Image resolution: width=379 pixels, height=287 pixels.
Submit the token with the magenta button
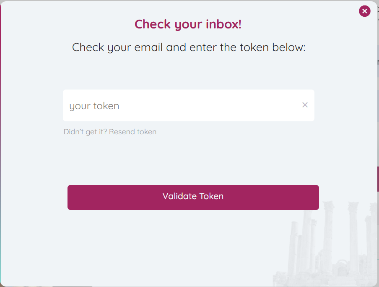[193, 197]
